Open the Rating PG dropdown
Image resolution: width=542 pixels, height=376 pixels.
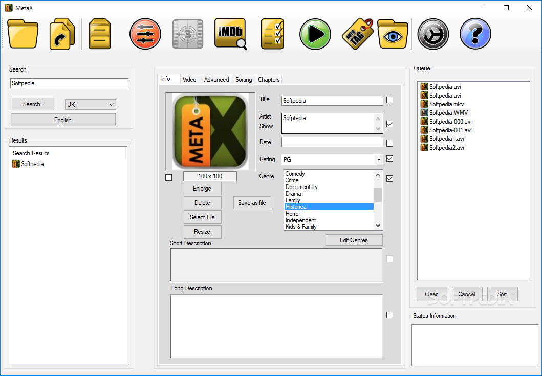click(379, 159)
